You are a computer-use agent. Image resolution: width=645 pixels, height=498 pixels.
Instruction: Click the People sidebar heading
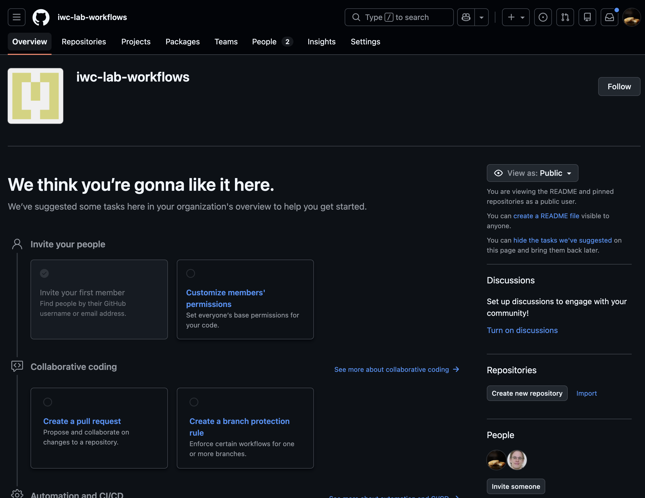tap(500, 435)
